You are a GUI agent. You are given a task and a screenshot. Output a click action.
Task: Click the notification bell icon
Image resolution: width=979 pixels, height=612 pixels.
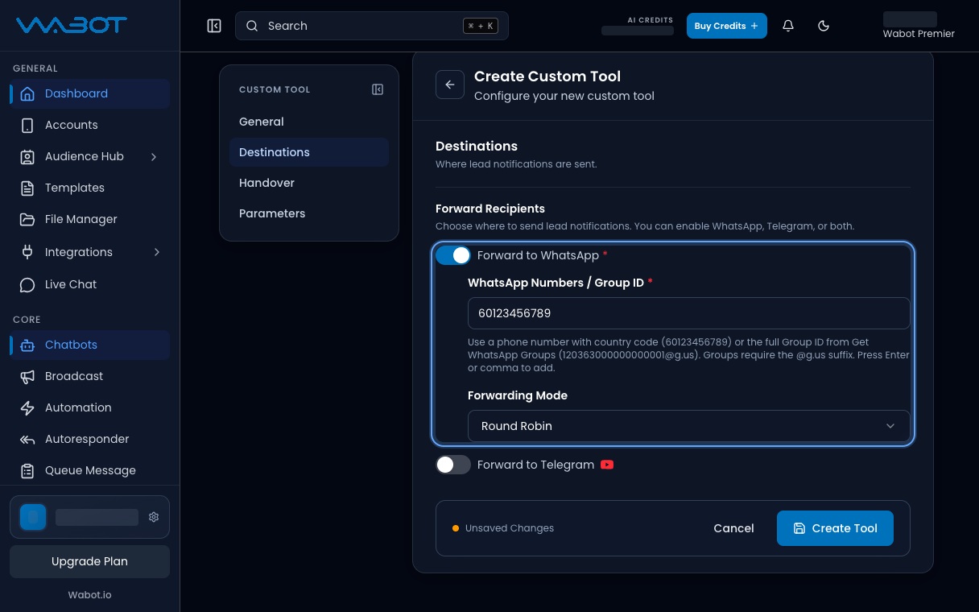pyautogui.click(x=788, y=26)
